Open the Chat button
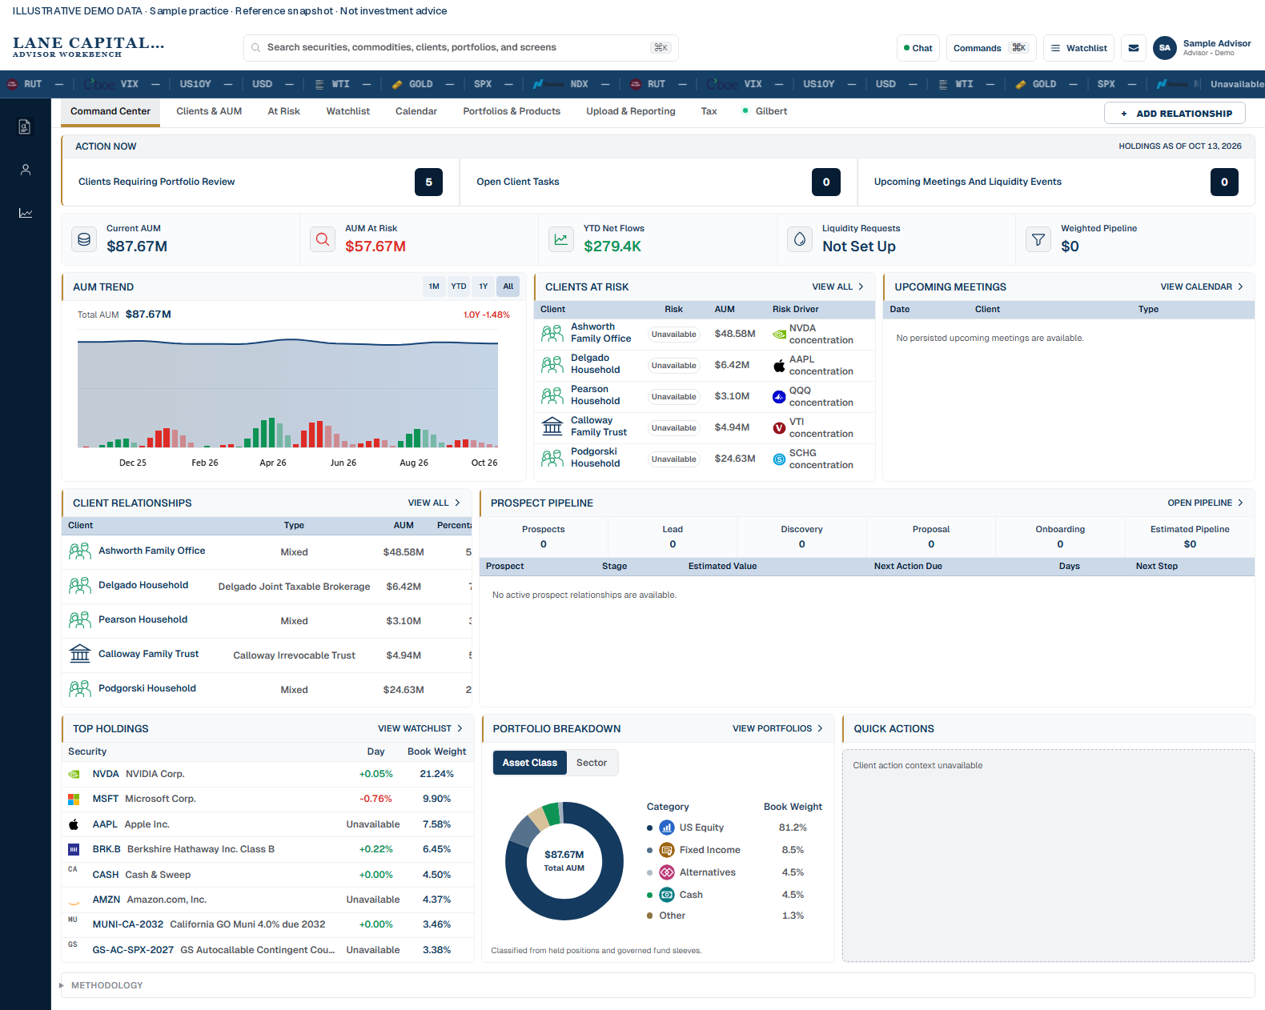1265x1010 pixels. point(918,48)
